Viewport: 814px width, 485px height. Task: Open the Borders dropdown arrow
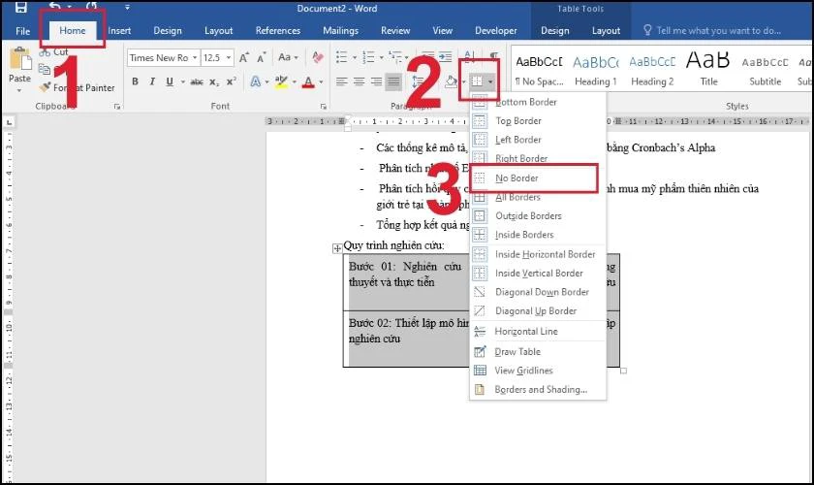pos(490,81)
